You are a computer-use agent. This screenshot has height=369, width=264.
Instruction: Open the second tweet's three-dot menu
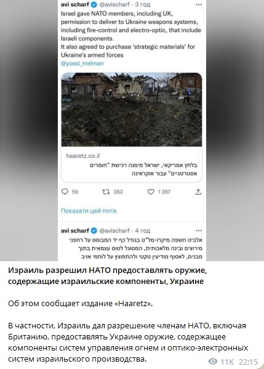click(x=199, y=230)
